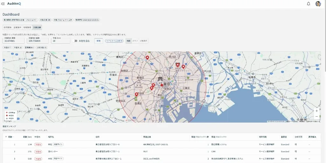326x163 pixels.
Task: Sort by the 場所役割 column header
Action: (263, 137)
